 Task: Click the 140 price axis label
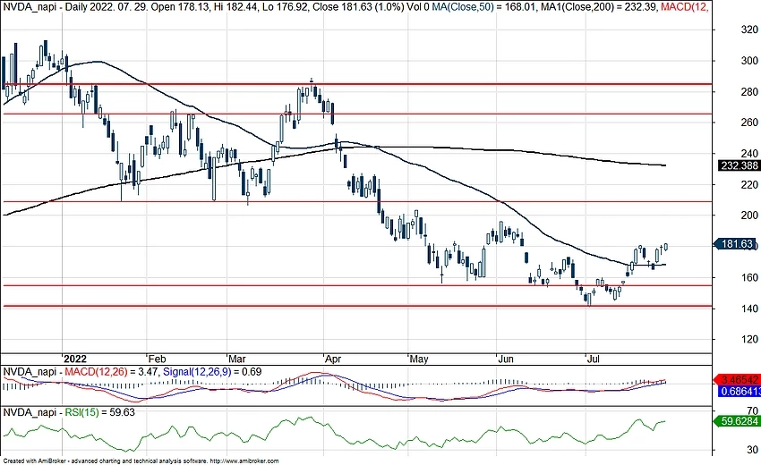(749, 309)
